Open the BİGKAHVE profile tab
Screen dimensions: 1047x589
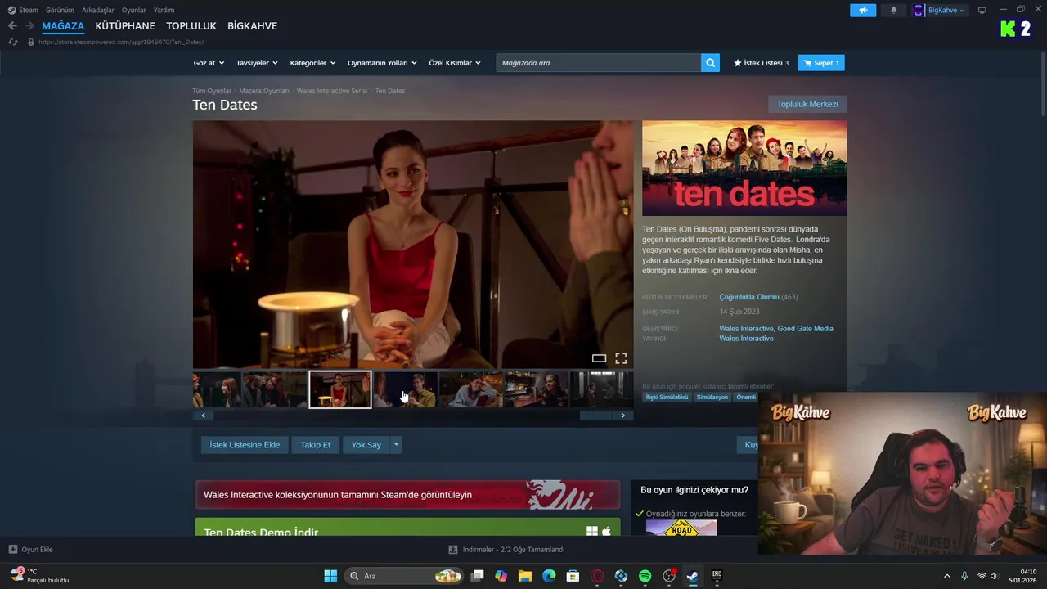(x=252, y=26)
